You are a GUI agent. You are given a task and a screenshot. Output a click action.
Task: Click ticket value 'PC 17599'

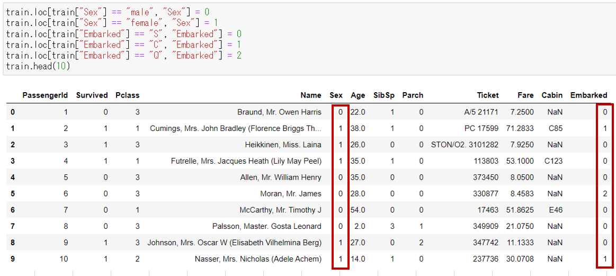tap(483, 128)
